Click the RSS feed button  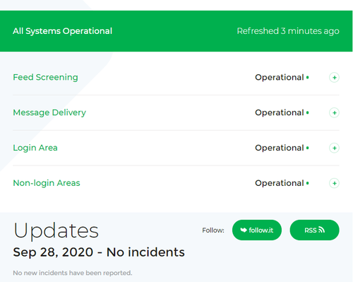(314, 230)
